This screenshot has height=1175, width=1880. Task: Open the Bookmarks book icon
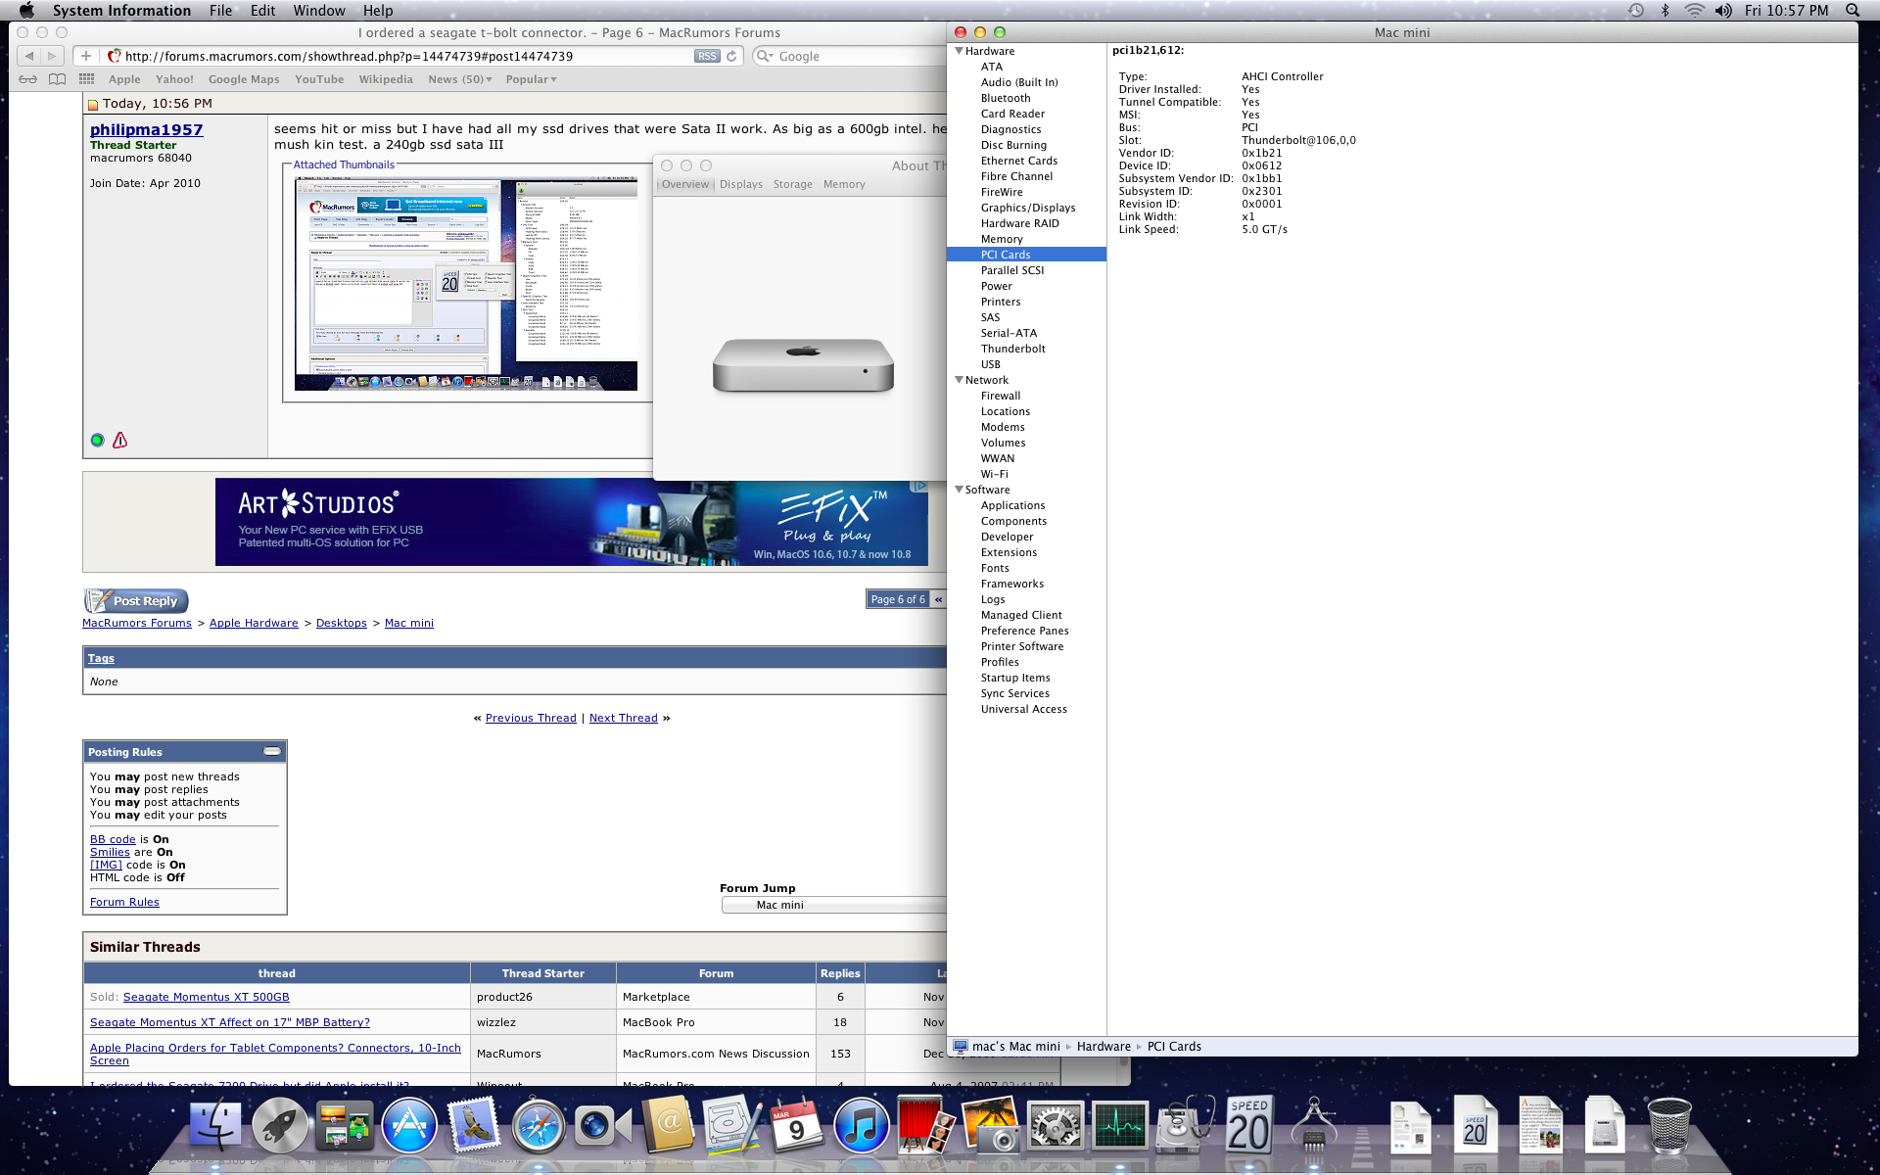click(x=58, y=79)
